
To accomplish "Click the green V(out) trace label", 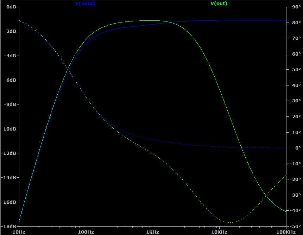I will click(219, 4).
